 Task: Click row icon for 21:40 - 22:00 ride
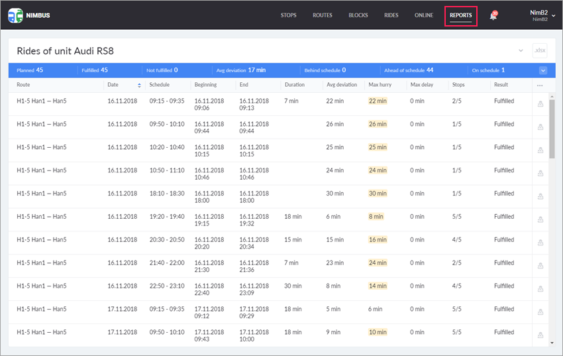[540, 266]
